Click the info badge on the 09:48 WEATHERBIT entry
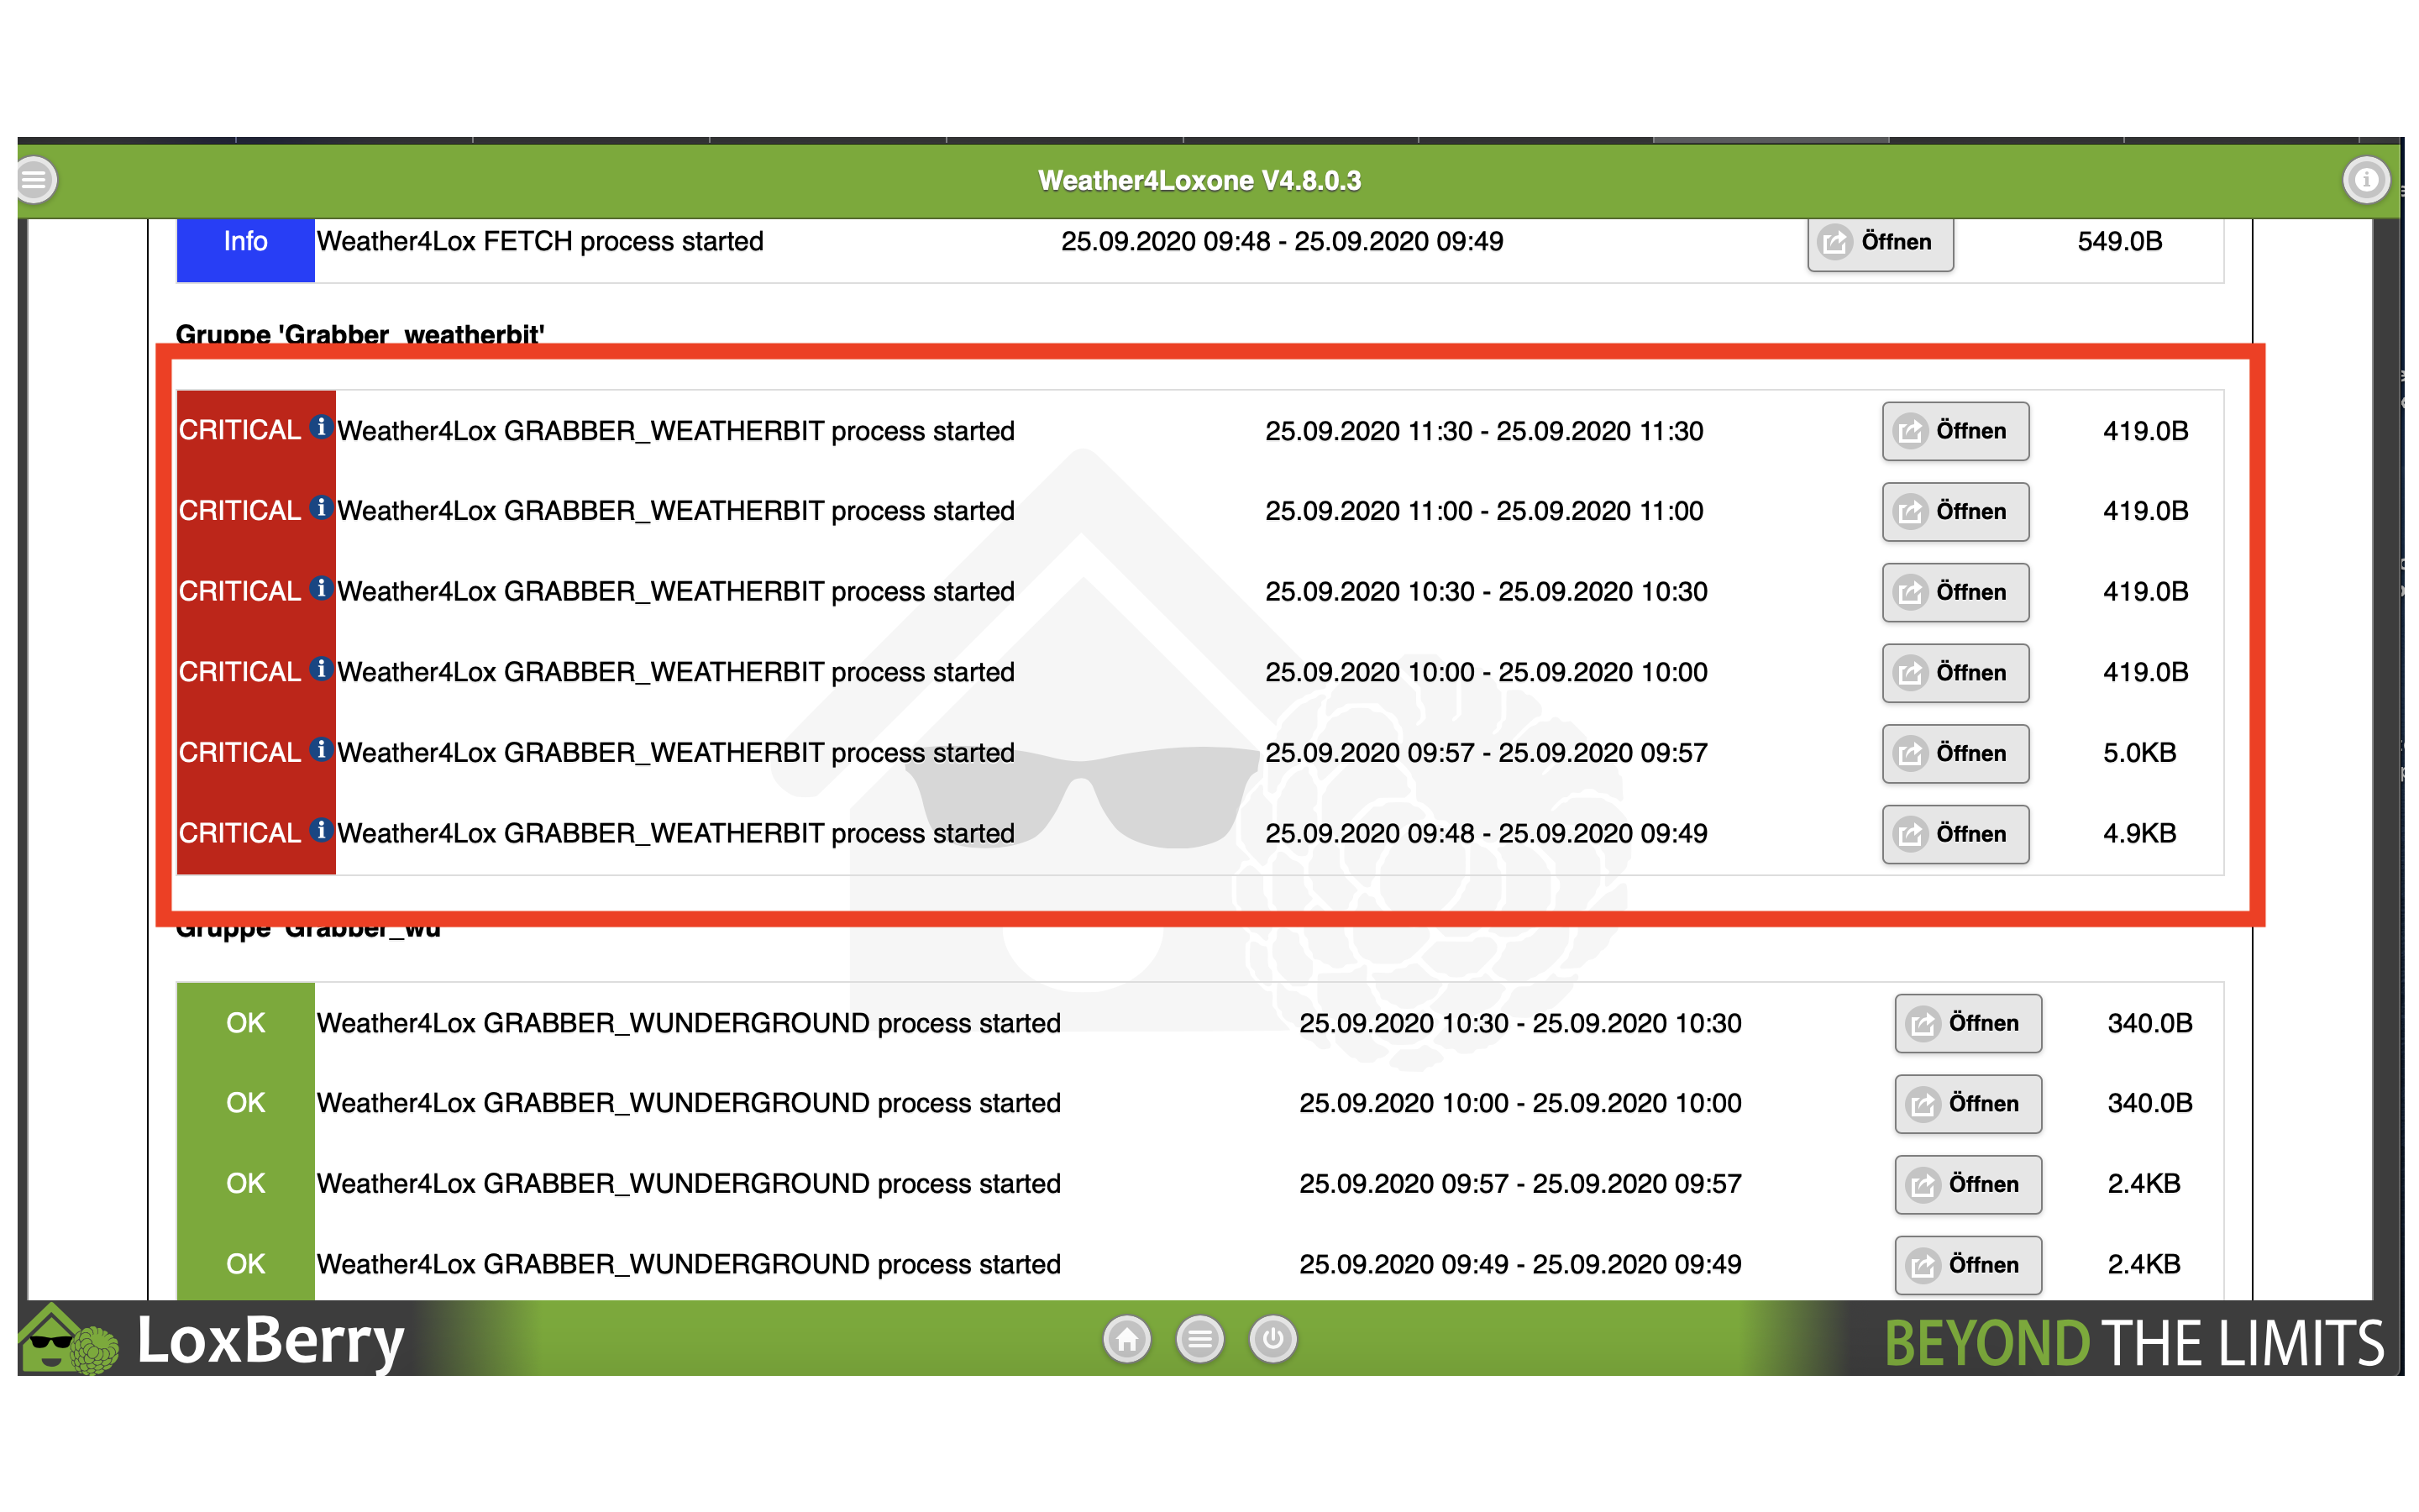The image size is (2419, 1512). click(321, 830)
